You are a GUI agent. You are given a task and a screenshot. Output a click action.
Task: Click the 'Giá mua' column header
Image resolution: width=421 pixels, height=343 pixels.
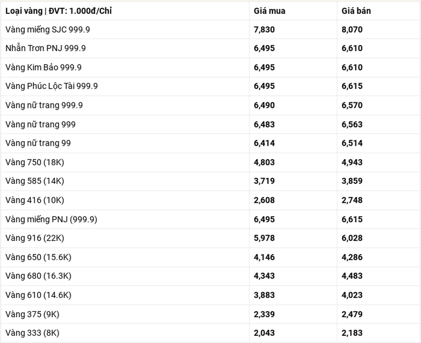(269, 11)
